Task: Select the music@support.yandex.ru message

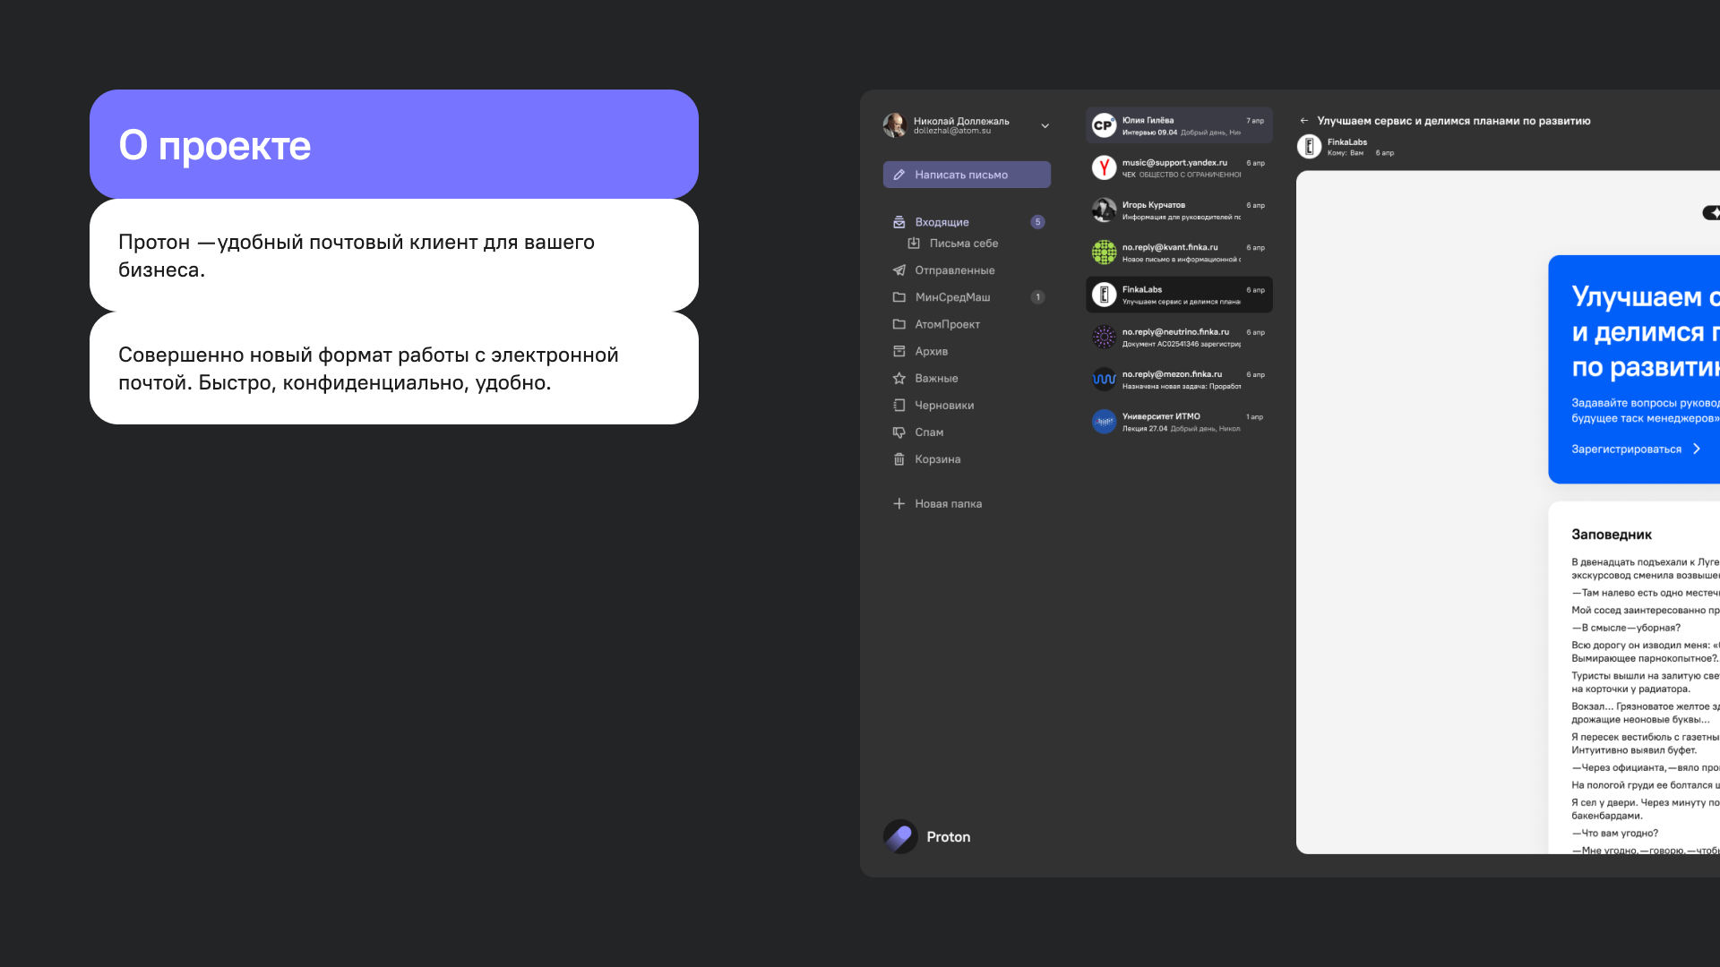Action: 1179,168
